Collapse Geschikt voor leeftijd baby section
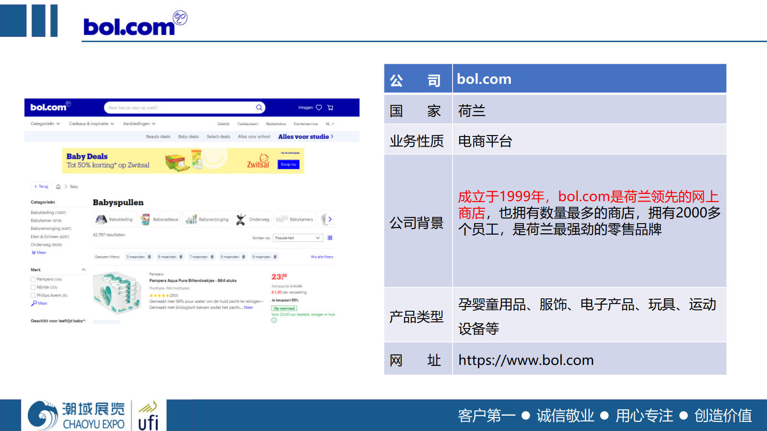Image resolution: width=767 pixels, height=431 pixels. click(x=84, y=321)
